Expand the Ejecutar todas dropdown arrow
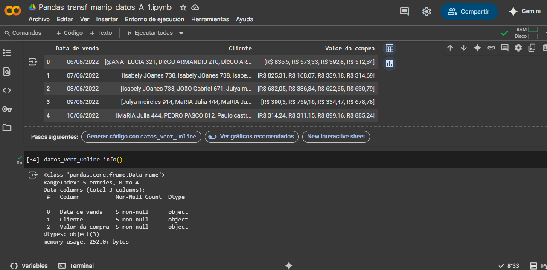Screen dimensions: 547x270 tap(181, 33)
